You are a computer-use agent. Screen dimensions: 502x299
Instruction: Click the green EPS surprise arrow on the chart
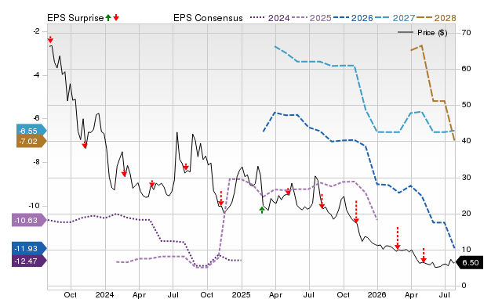click(x=262, y=210)
